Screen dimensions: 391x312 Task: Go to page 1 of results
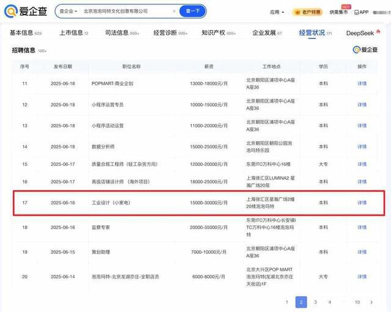(x=287, y=302)
